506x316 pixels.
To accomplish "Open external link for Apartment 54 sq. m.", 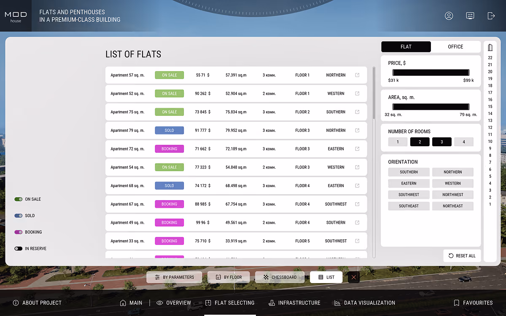I will [357, 167].
